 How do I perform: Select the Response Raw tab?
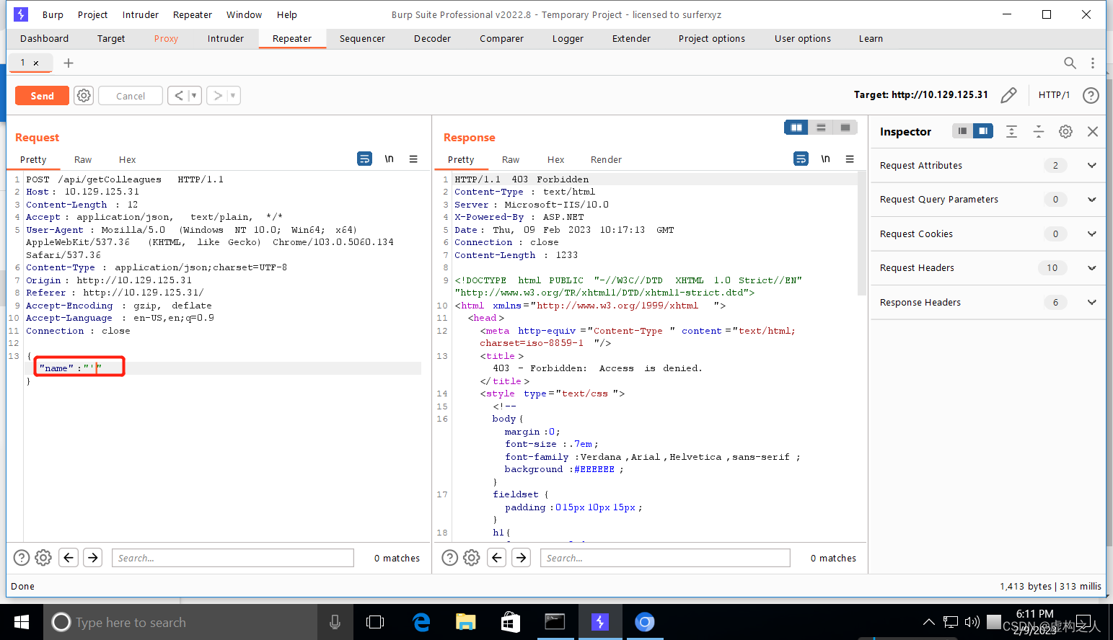pos(511,160)
